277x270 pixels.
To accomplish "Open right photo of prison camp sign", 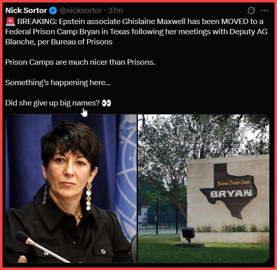I will [x=204, y=188].
